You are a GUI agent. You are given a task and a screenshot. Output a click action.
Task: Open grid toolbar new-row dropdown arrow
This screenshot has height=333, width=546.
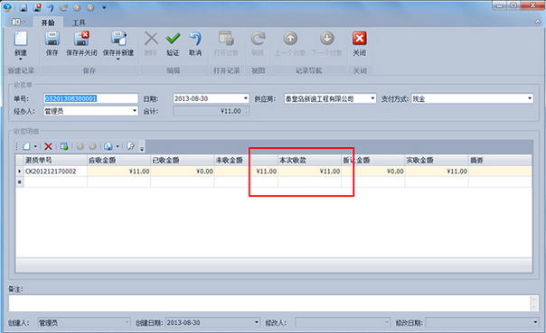35,146
